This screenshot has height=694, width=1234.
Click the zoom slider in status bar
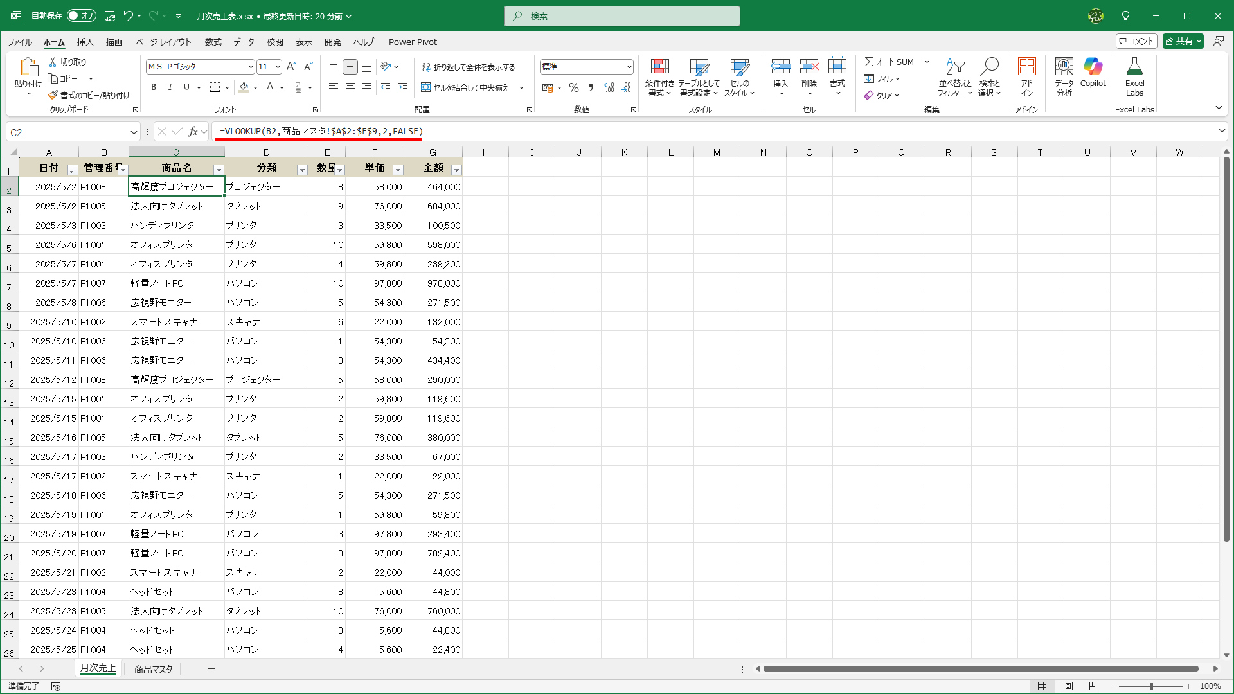point(1150,686)
